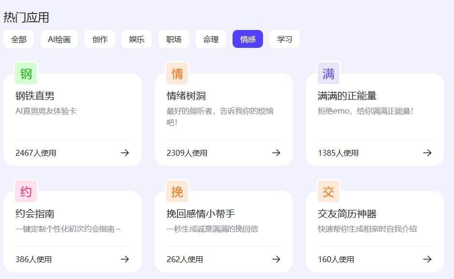
Task: Switch to the 娱乐 category tab
Action: [x=136, y=39]
